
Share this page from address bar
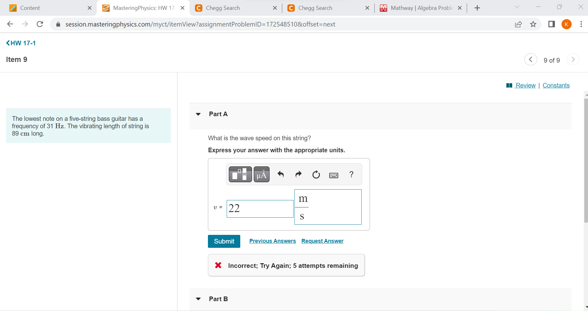[518, 24]
